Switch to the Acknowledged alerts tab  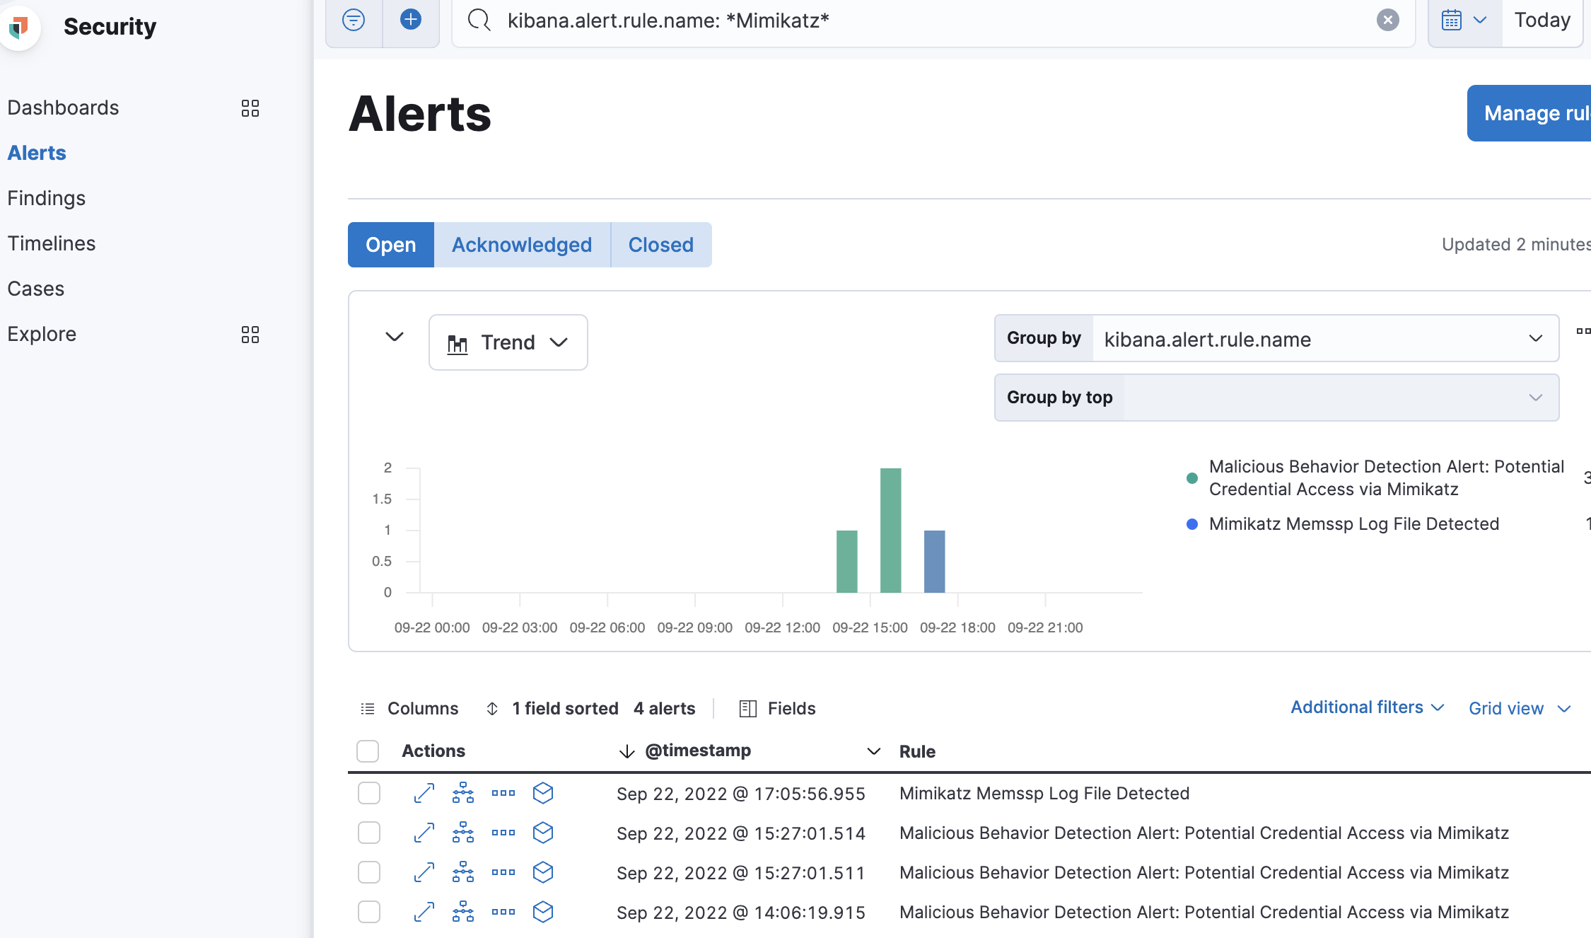[522, 245]
